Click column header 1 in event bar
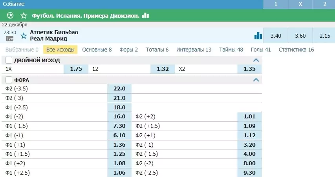This screenshot has width=335, height=177. coord(276,4)
